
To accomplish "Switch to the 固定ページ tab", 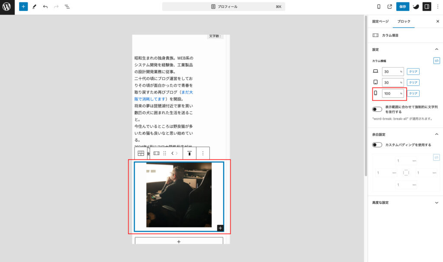I will click(380, 22).
